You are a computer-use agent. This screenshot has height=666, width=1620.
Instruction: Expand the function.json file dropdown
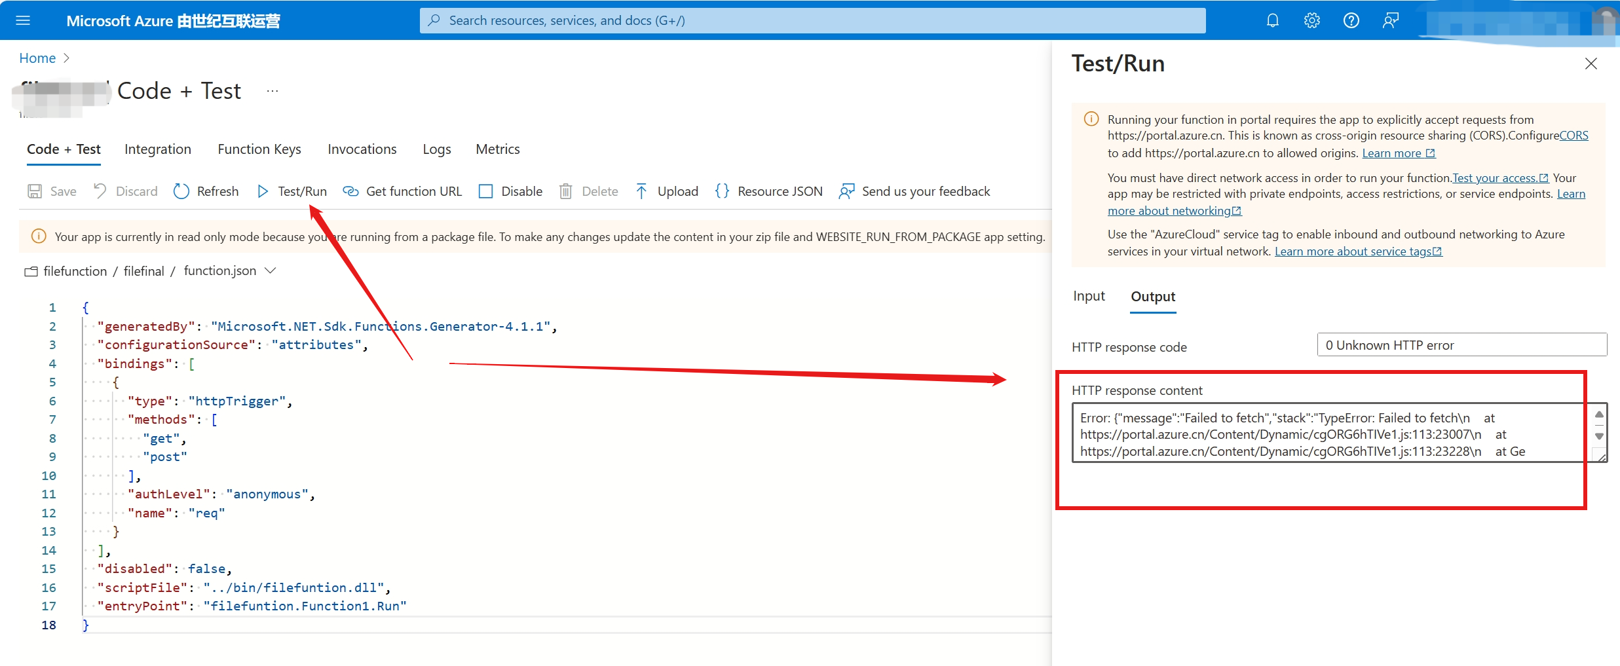270,270
